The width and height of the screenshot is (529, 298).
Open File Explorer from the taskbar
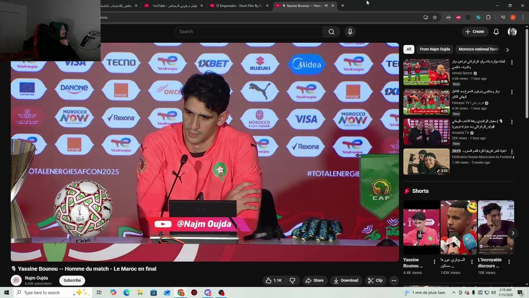140,293
